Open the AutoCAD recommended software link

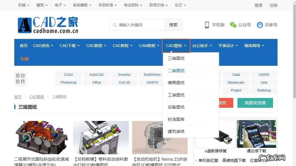[96, 74]
